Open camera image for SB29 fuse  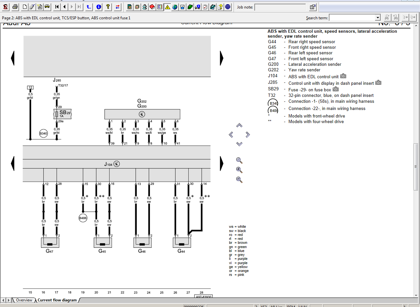336,89
